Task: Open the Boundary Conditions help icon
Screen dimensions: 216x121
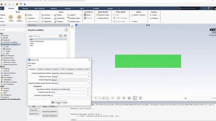Action: click(66, 30)
